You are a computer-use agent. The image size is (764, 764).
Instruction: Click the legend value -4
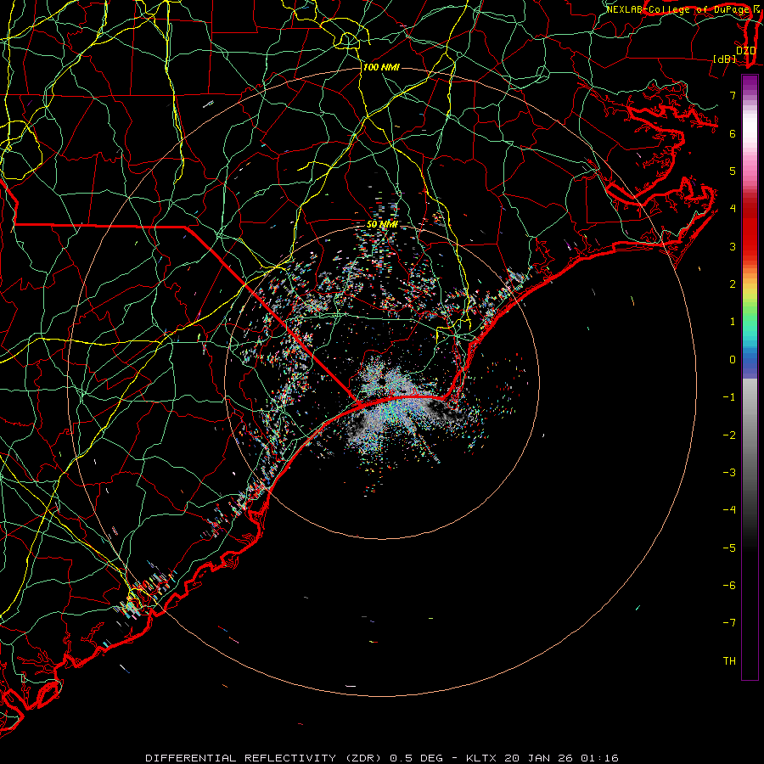729,510
